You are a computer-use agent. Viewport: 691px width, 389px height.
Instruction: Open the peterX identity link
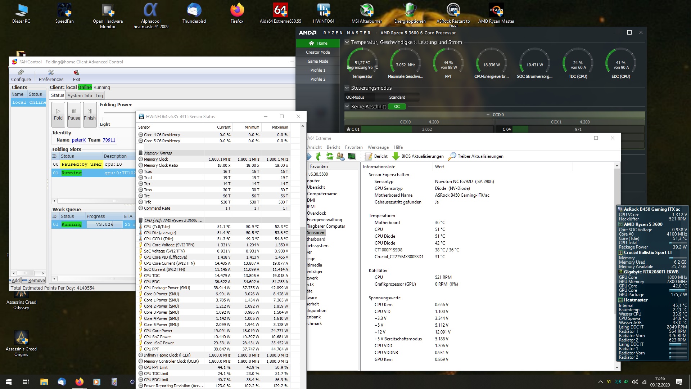point(79,140)
